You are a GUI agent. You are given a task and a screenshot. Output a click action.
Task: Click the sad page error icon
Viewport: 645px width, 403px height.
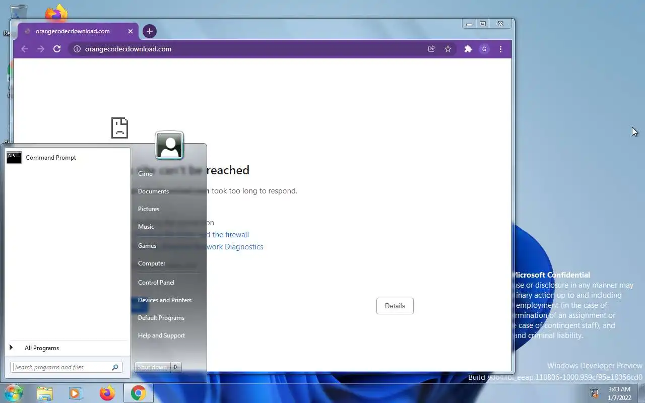[119, 128]
